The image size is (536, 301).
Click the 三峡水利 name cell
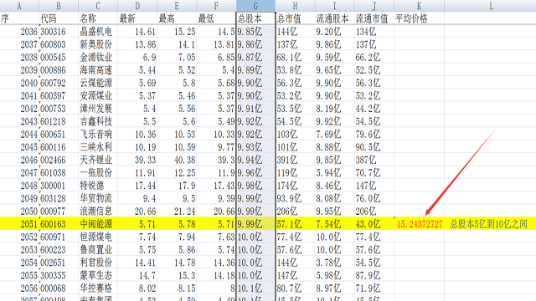click(98, 147)
